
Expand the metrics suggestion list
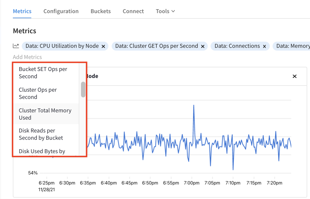(83, 89)
